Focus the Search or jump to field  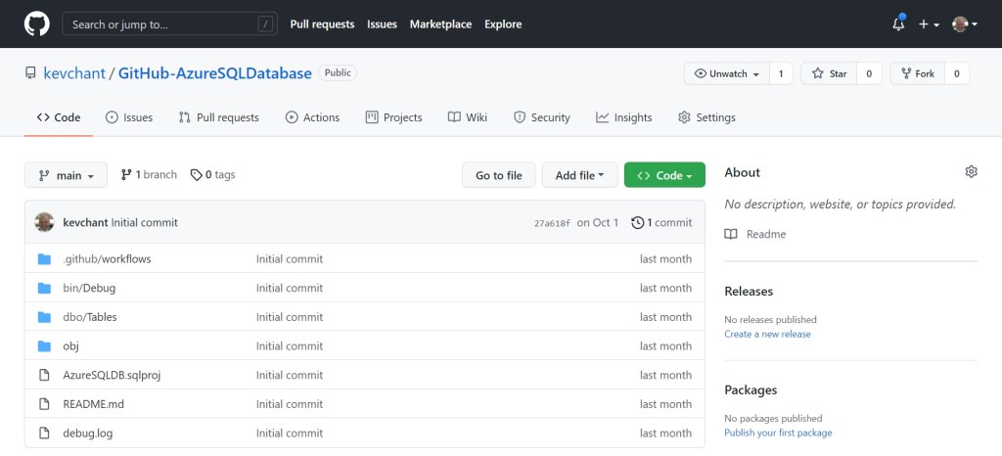(169, 24)
